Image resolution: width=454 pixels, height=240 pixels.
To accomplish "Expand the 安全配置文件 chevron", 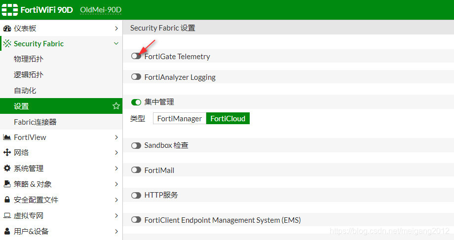I will click(x=116, y=200).
